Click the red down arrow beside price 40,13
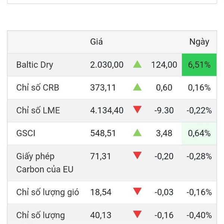The height and width of the screenshot is (224, 224). (137, 214)
